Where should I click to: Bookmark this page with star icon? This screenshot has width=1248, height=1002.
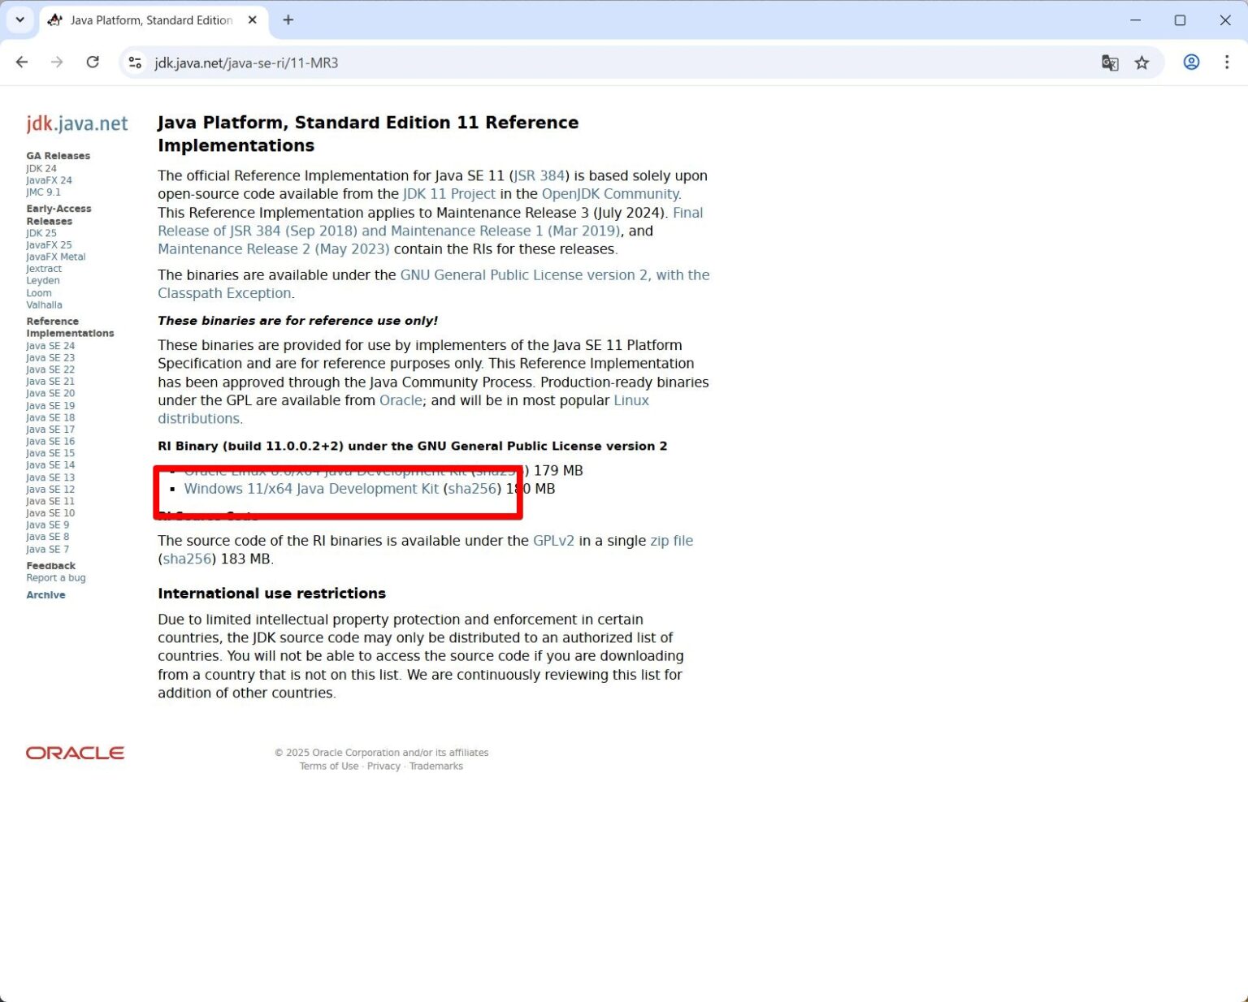point(1142,63)
